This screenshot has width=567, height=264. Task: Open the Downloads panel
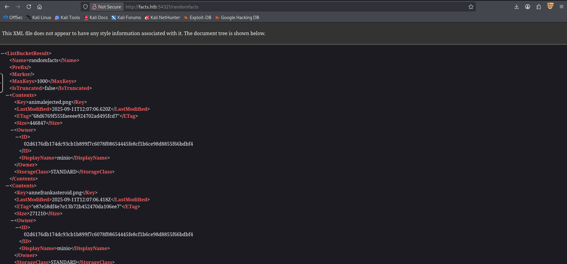point(517,7)
